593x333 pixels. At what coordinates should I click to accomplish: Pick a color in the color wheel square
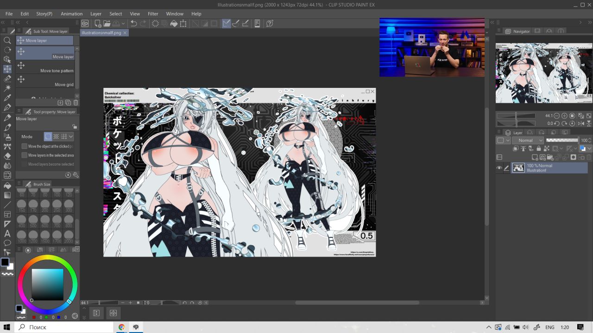coord(47,284)
